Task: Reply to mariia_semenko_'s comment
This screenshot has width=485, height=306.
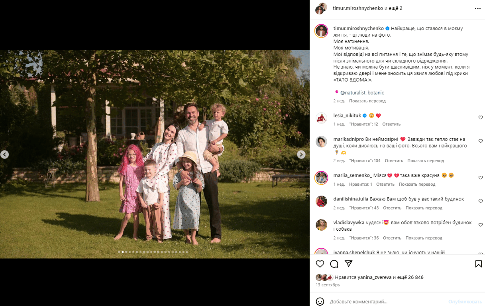Action: 385,184
